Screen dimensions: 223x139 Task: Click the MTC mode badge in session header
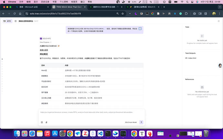[x=7, y=21]
